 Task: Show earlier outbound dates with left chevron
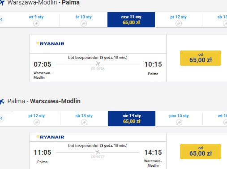coord(1,20)
